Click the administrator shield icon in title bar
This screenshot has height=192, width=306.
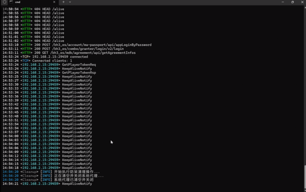point(4,2)
